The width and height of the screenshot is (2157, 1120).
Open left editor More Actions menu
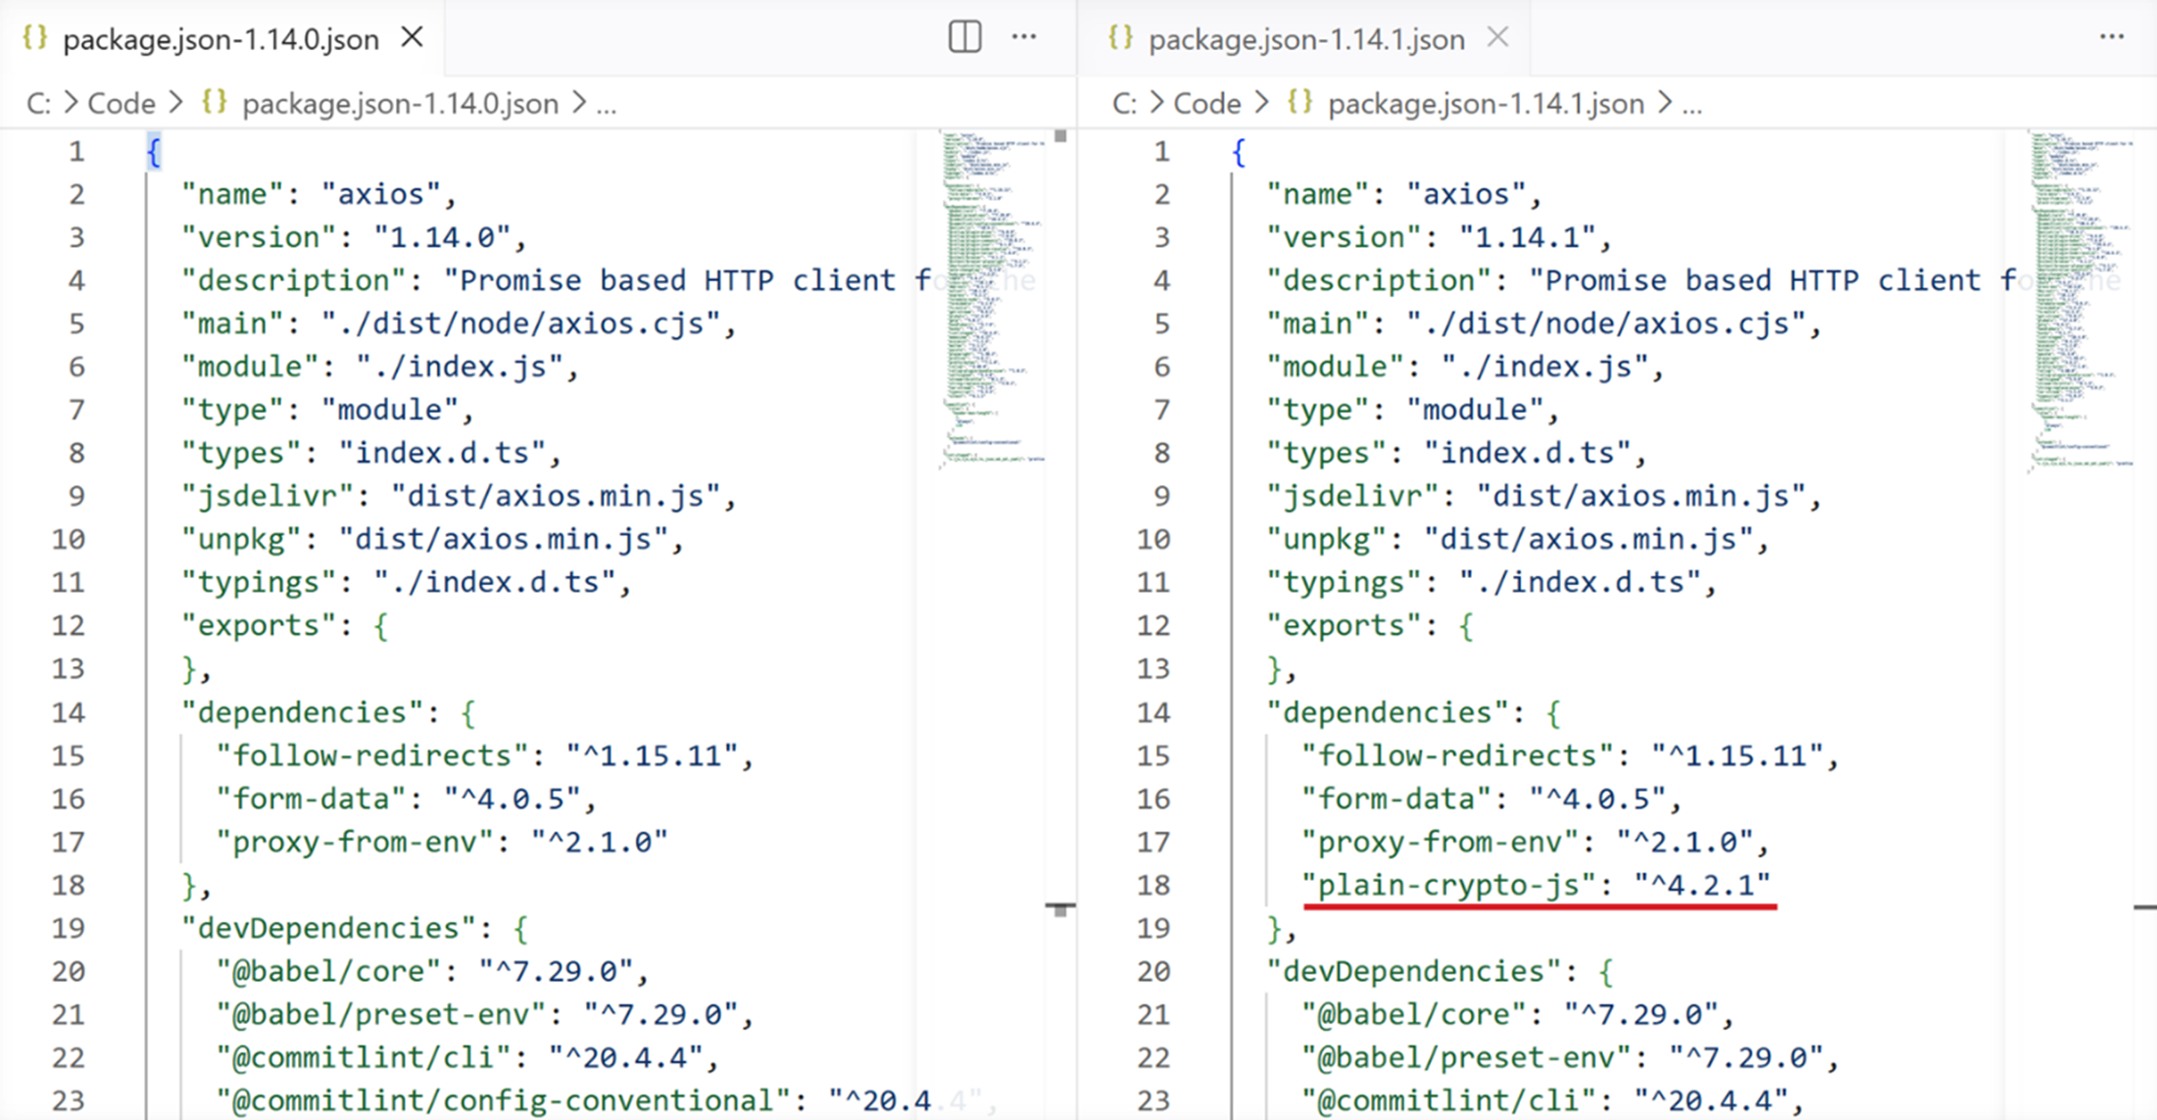(1024, 37)
